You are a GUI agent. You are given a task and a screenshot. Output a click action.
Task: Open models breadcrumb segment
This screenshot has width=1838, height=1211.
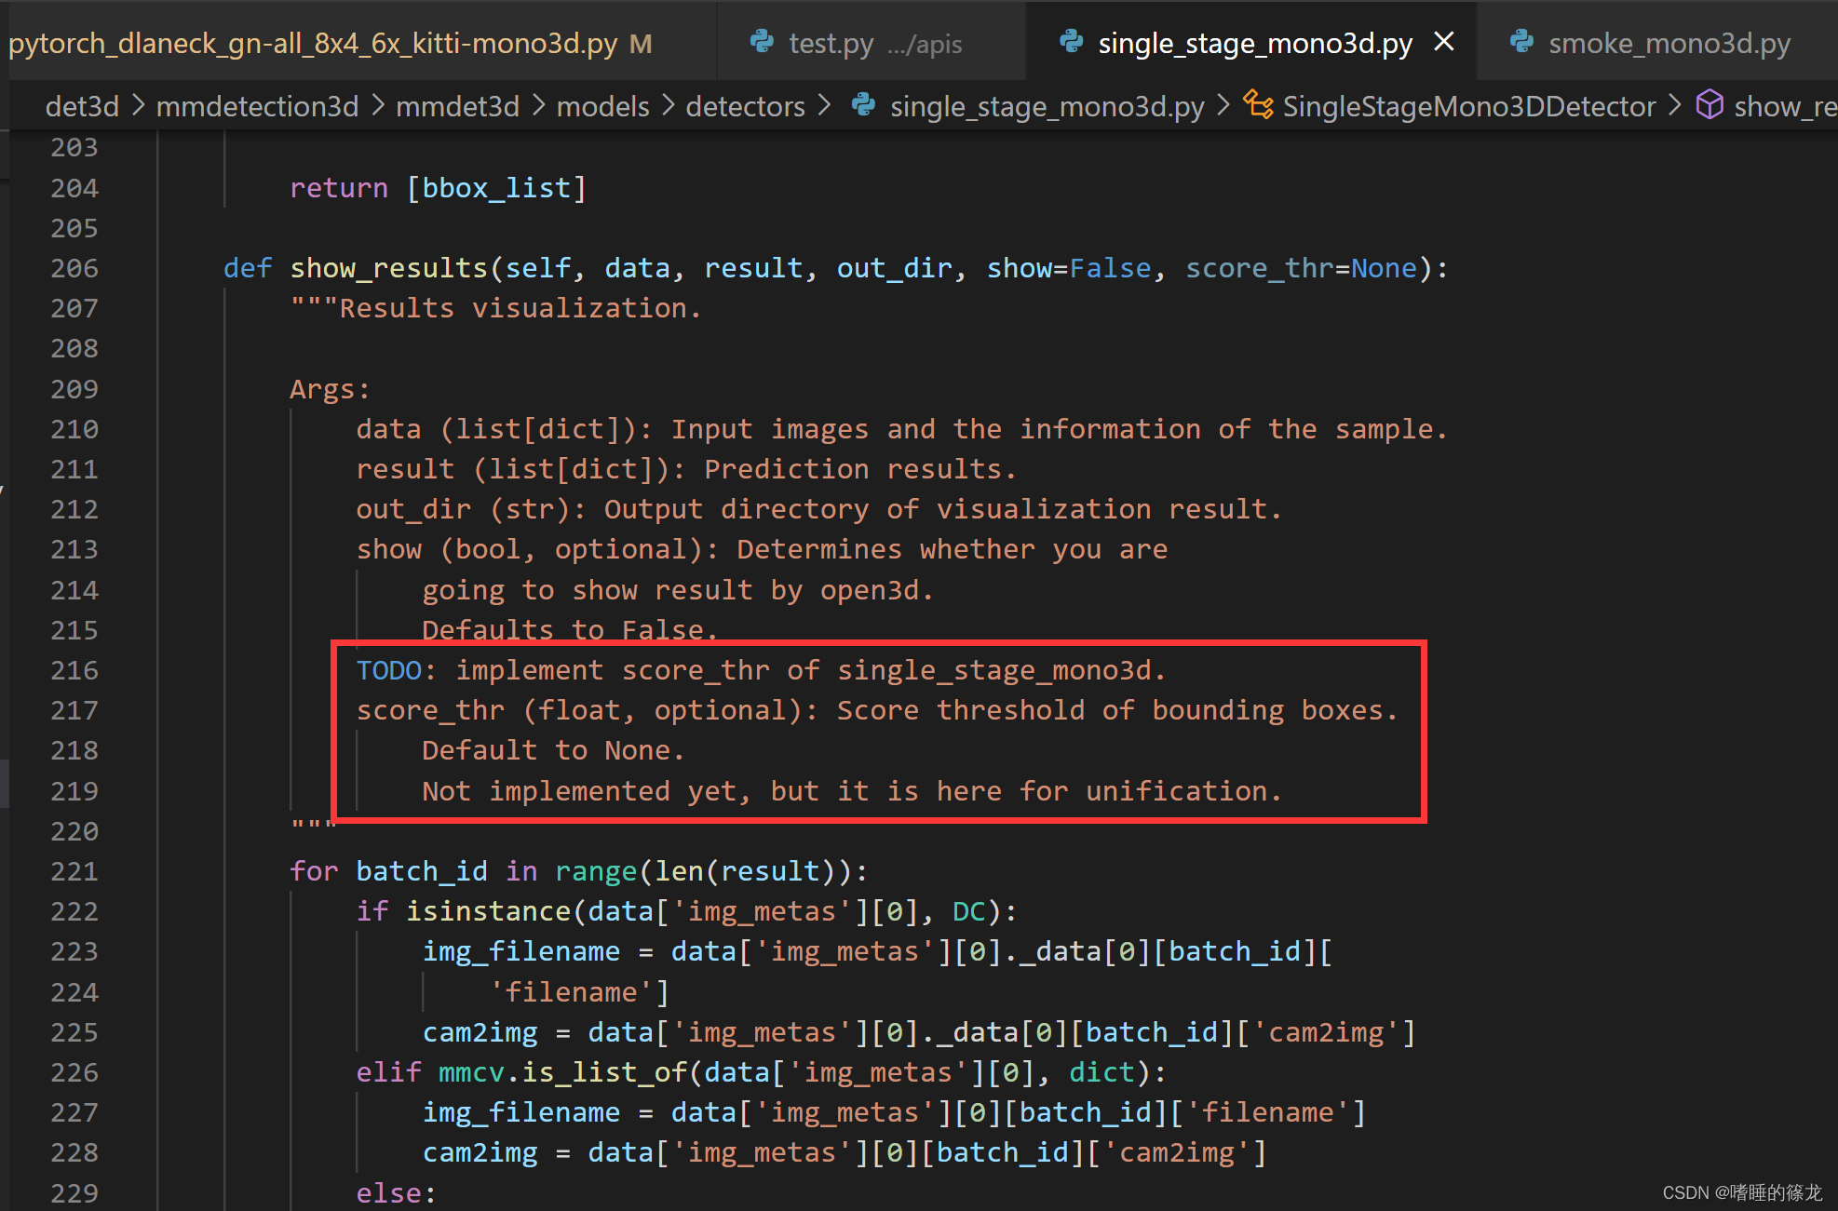602,106
